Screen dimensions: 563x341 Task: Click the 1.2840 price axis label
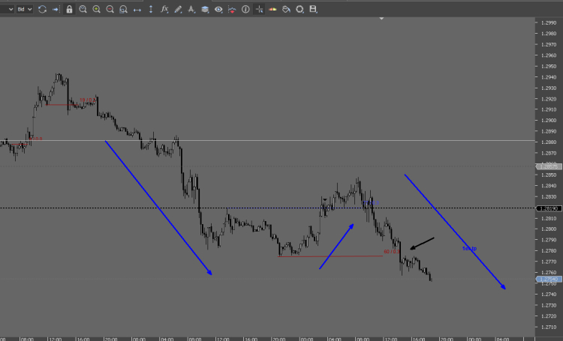549,186
